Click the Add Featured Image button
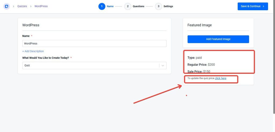This screenshot has height=132, width=275. coord(218,39)
